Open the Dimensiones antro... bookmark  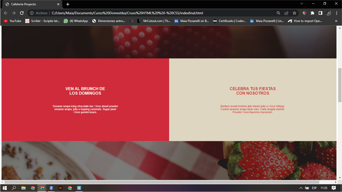coord(109,21)
